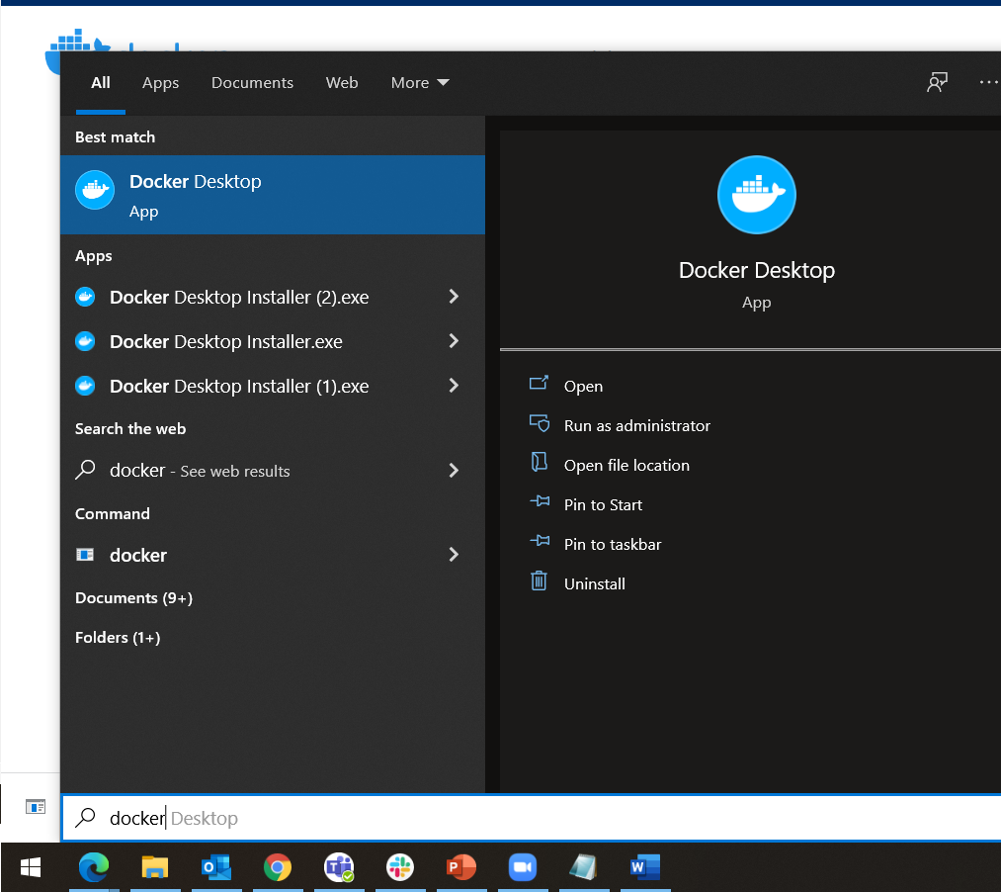
Task: Open the Windows Start button
Action: tap(30, 867)
